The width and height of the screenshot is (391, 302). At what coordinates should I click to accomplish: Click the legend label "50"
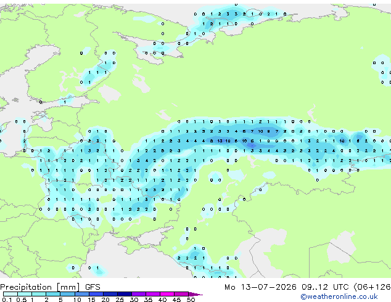191,300
